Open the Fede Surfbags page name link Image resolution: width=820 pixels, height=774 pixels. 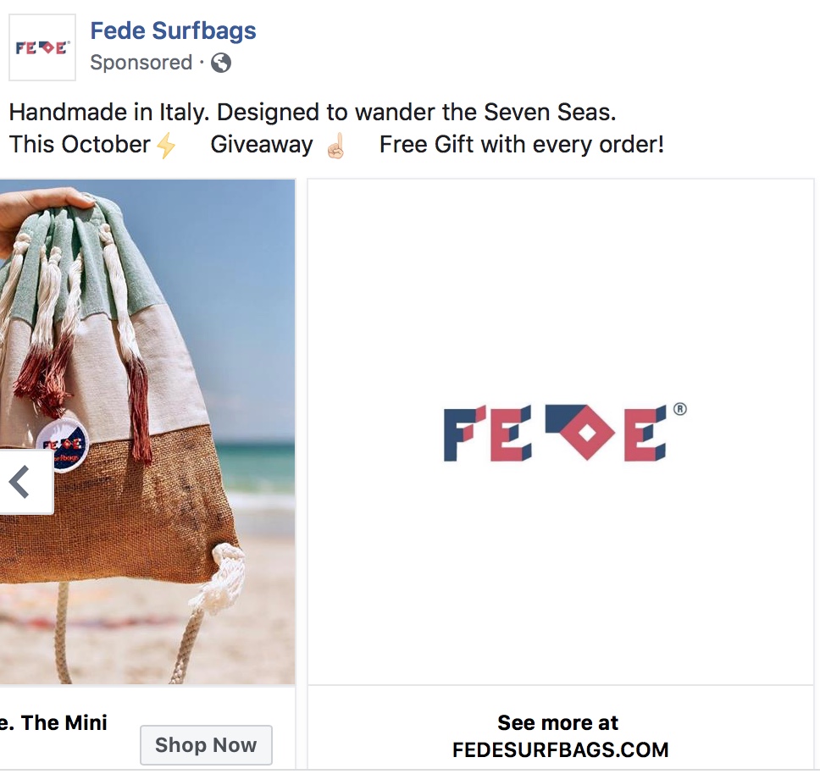pyautogui.click(x=173, y=30)
